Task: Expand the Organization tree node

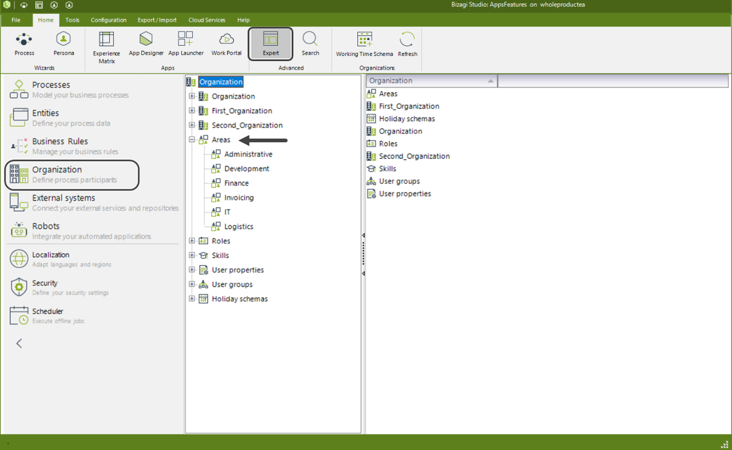Action: coord(192,97)
